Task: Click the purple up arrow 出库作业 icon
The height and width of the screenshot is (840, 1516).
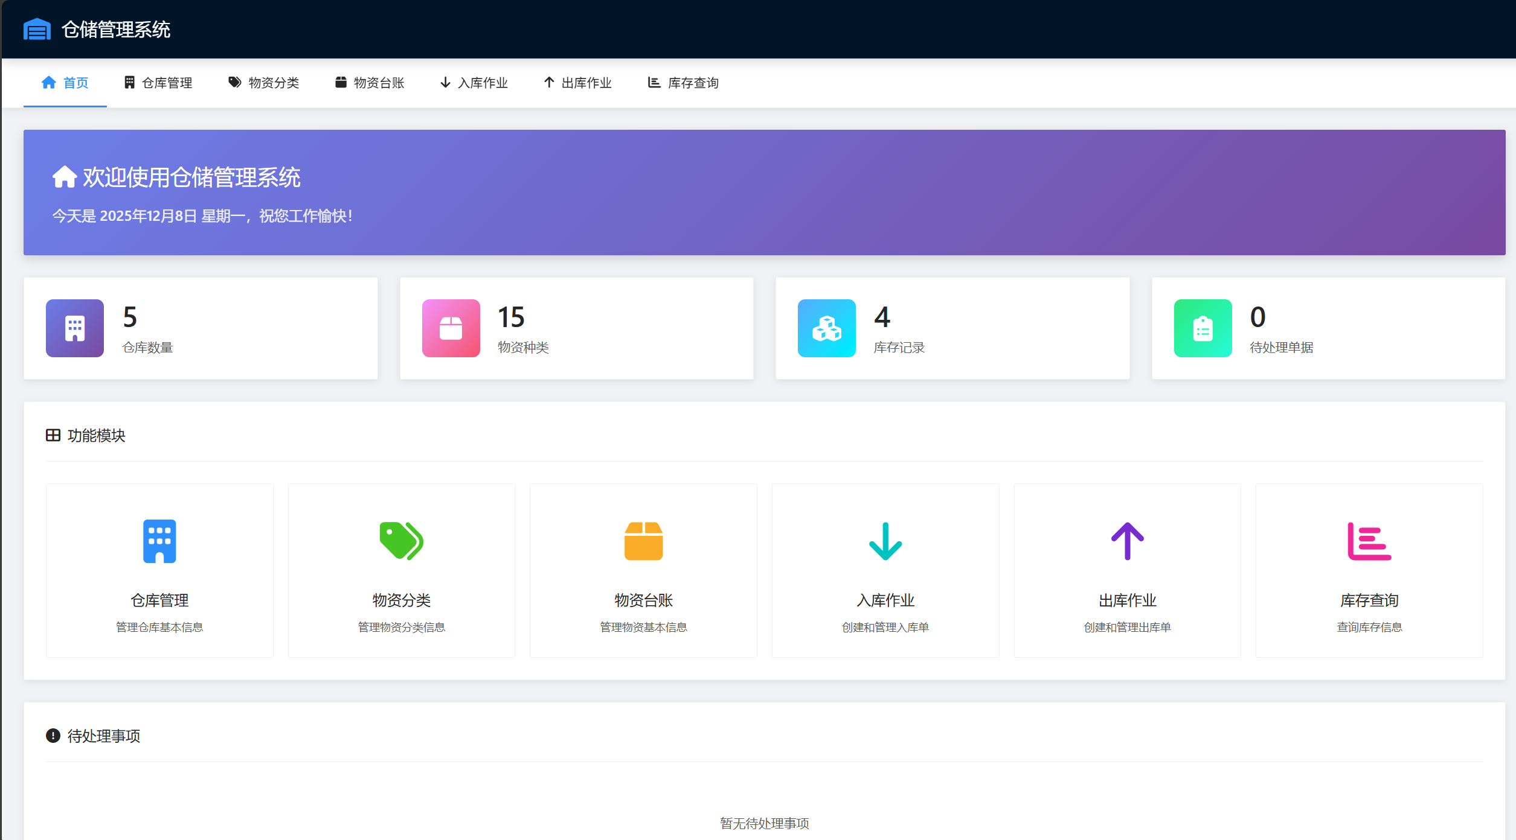Action: coord(1127,541)
